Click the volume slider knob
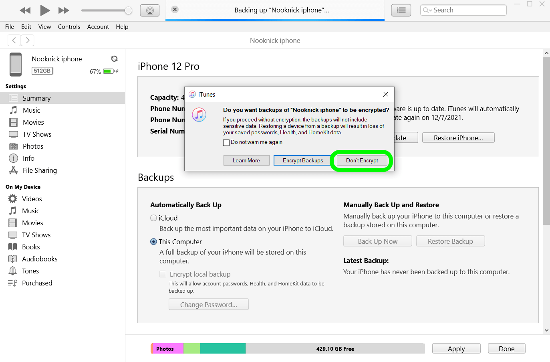550x362 pixels. pyautogui.click(x=128, y=10)
